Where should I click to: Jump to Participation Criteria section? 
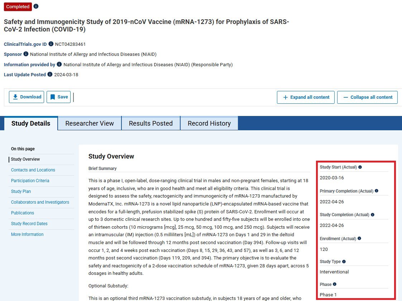pos(30,181)
